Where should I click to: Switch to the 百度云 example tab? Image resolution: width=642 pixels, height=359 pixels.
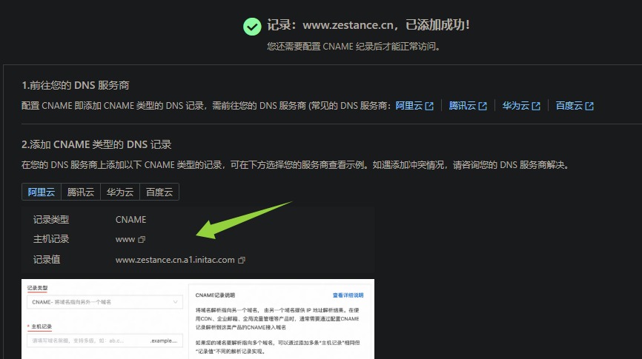click(159, 192)
